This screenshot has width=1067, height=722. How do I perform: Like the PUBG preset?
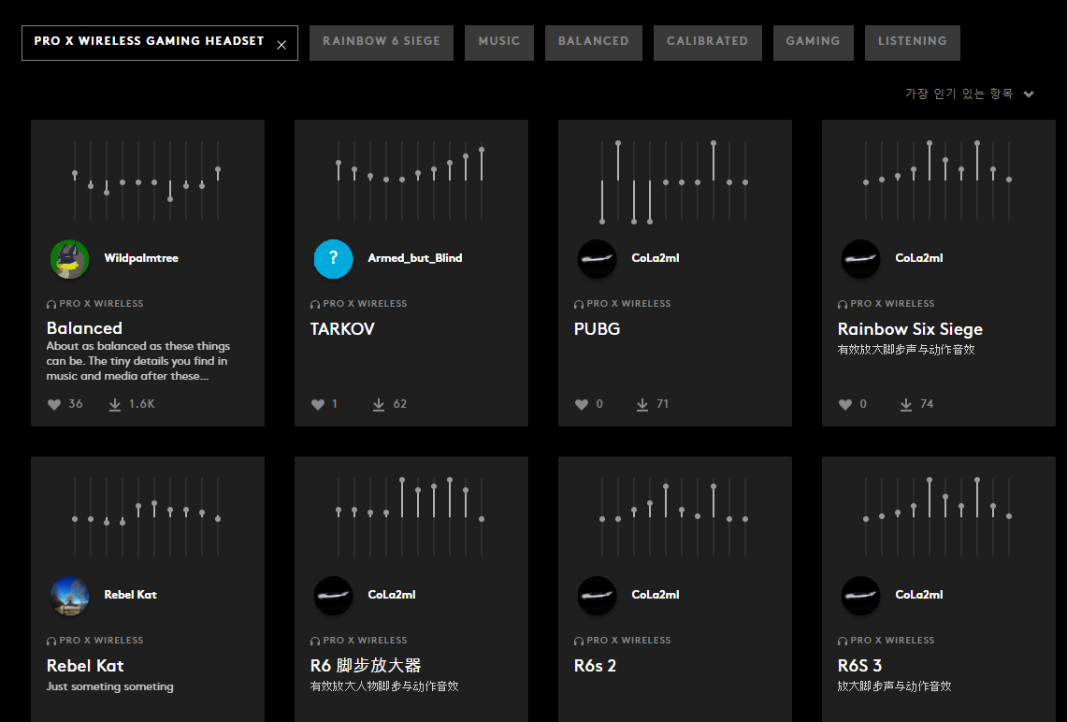[581, 404]
